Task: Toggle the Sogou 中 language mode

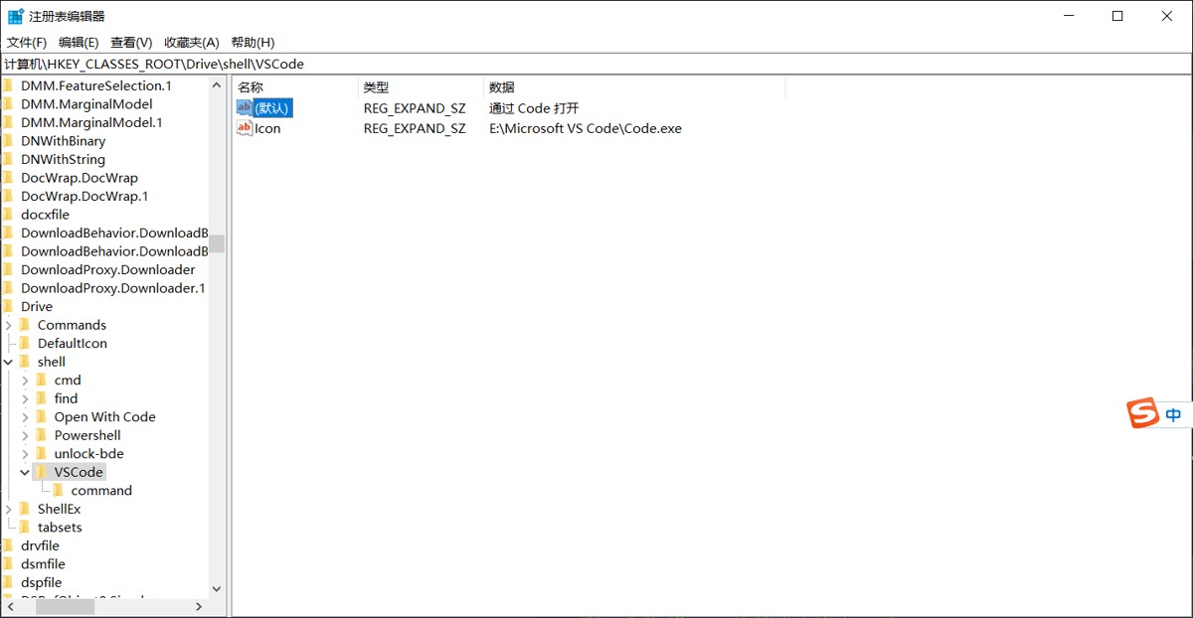Action: 1174,415
